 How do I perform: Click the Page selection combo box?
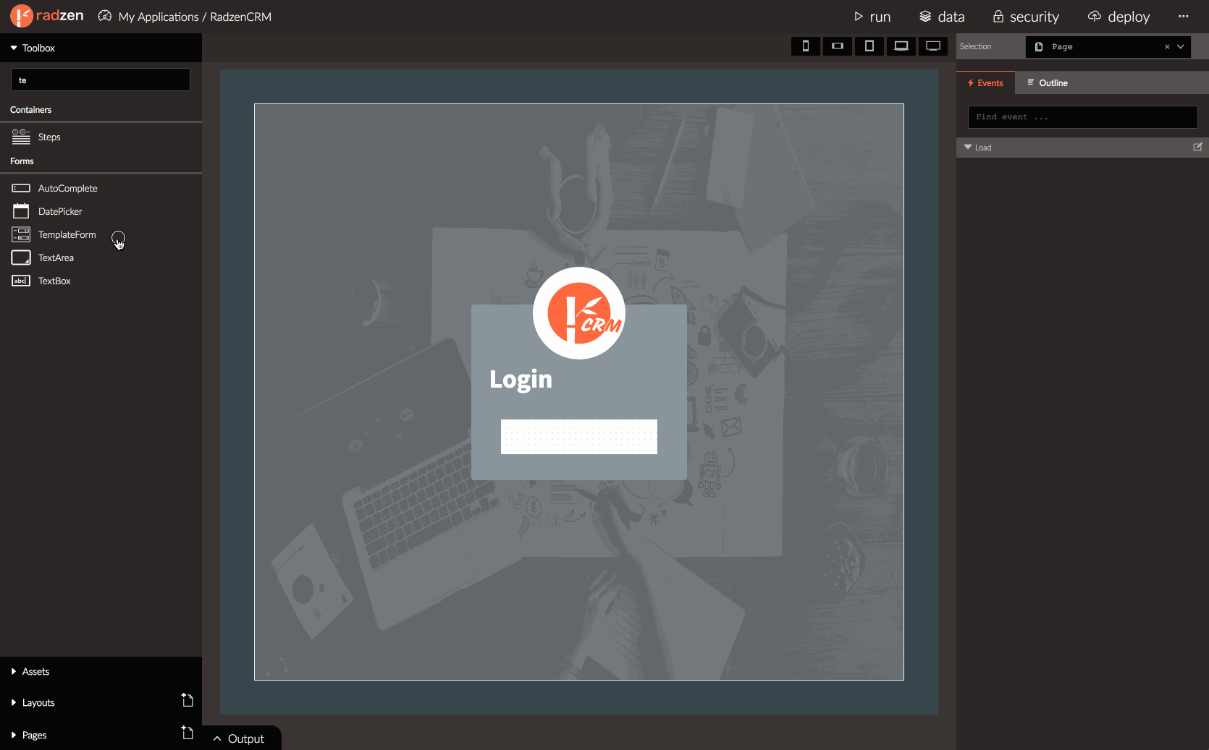point(1108,46)
